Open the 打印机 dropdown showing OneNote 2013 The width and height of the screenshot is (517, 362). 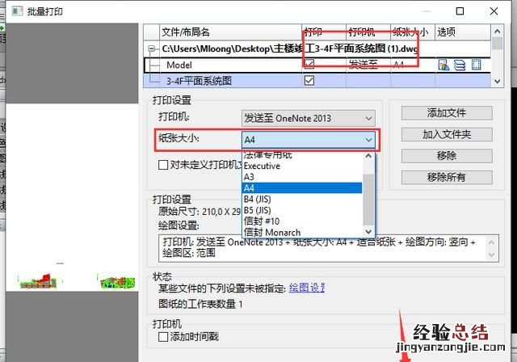[x=309, y=118]
